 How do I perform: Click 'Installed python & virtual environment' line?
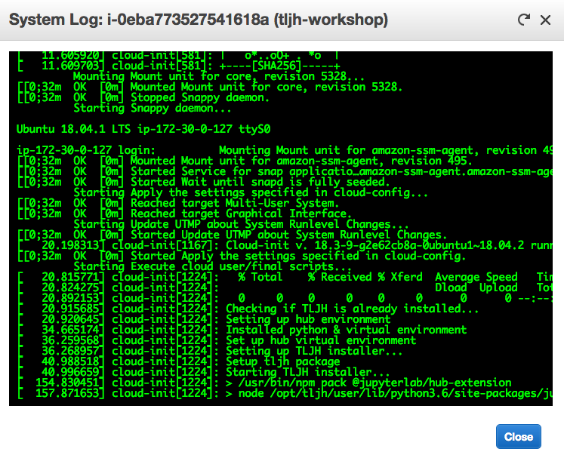[346, 330]
